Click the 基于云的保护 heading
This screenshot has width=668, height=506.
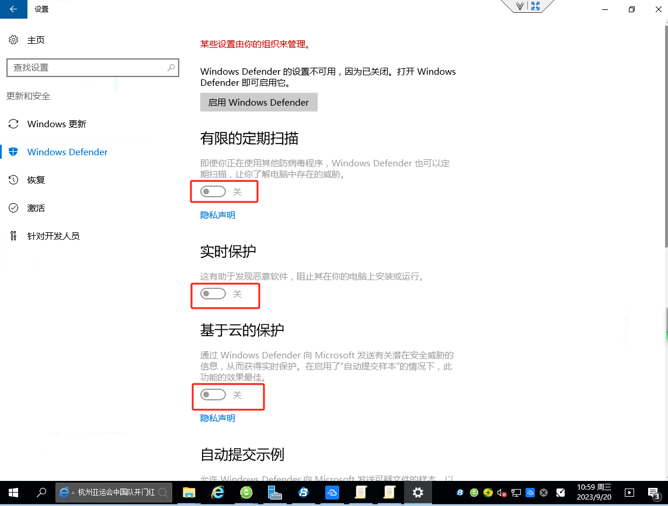pos(242,330)
